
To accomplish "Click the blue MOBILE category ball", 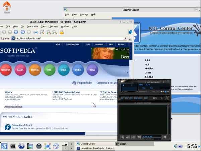I will pyautogui.click(x=78, y=70).
